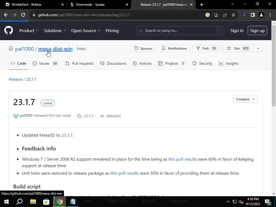The image size is (276, 207).
Task: Open the Compare dropdown
Action: click(x=245, y=99)
